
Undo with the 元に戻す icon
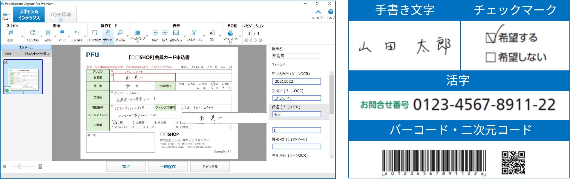77,33
